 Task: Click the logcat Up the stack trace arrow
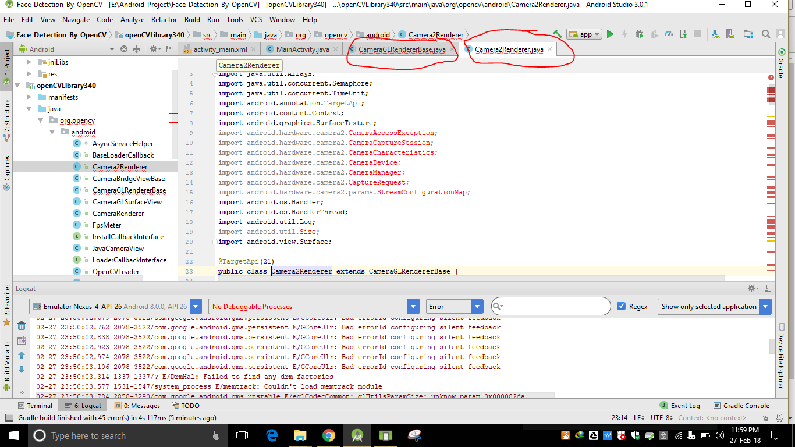pos(22,355)
